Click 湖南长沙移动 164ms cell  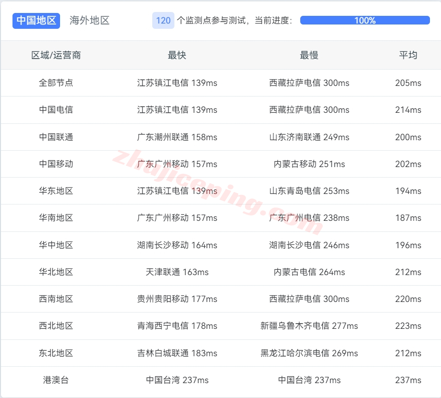(x=177, y=245)
